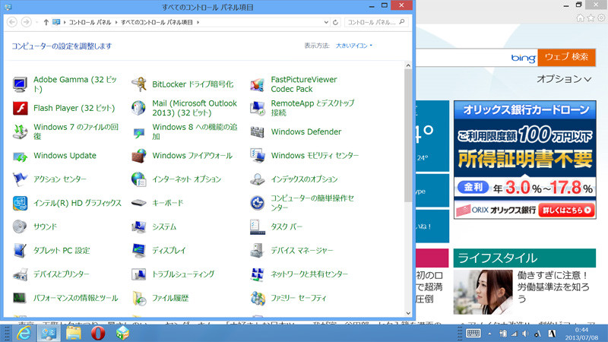
Task: Open Windows モビリティ センター icon
Action: coord(257,156)
